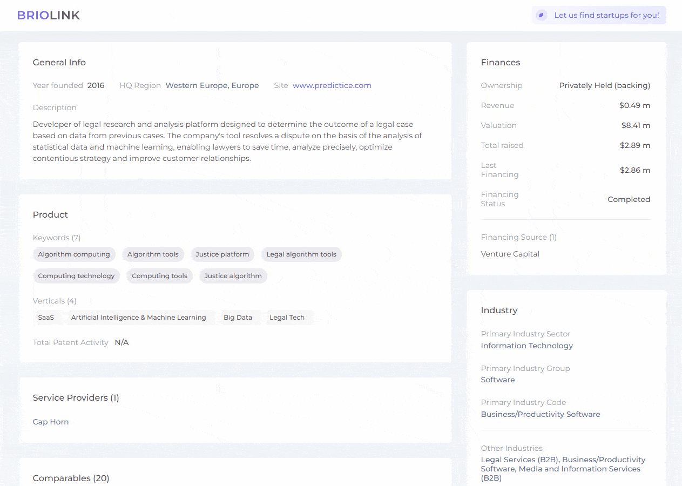Click the 'Legal Services (B2B)' other industries text
The height and width of the screenshot is (486, 682).
coord(521,460)
